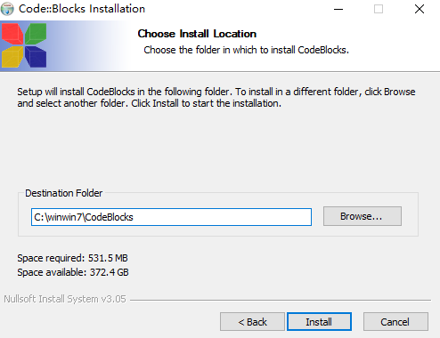Image resolution: width=440 pixels, height=338 pixels.
Task: Click the green cube in CodeBlocks logo
Action: (x=36, y=34)
